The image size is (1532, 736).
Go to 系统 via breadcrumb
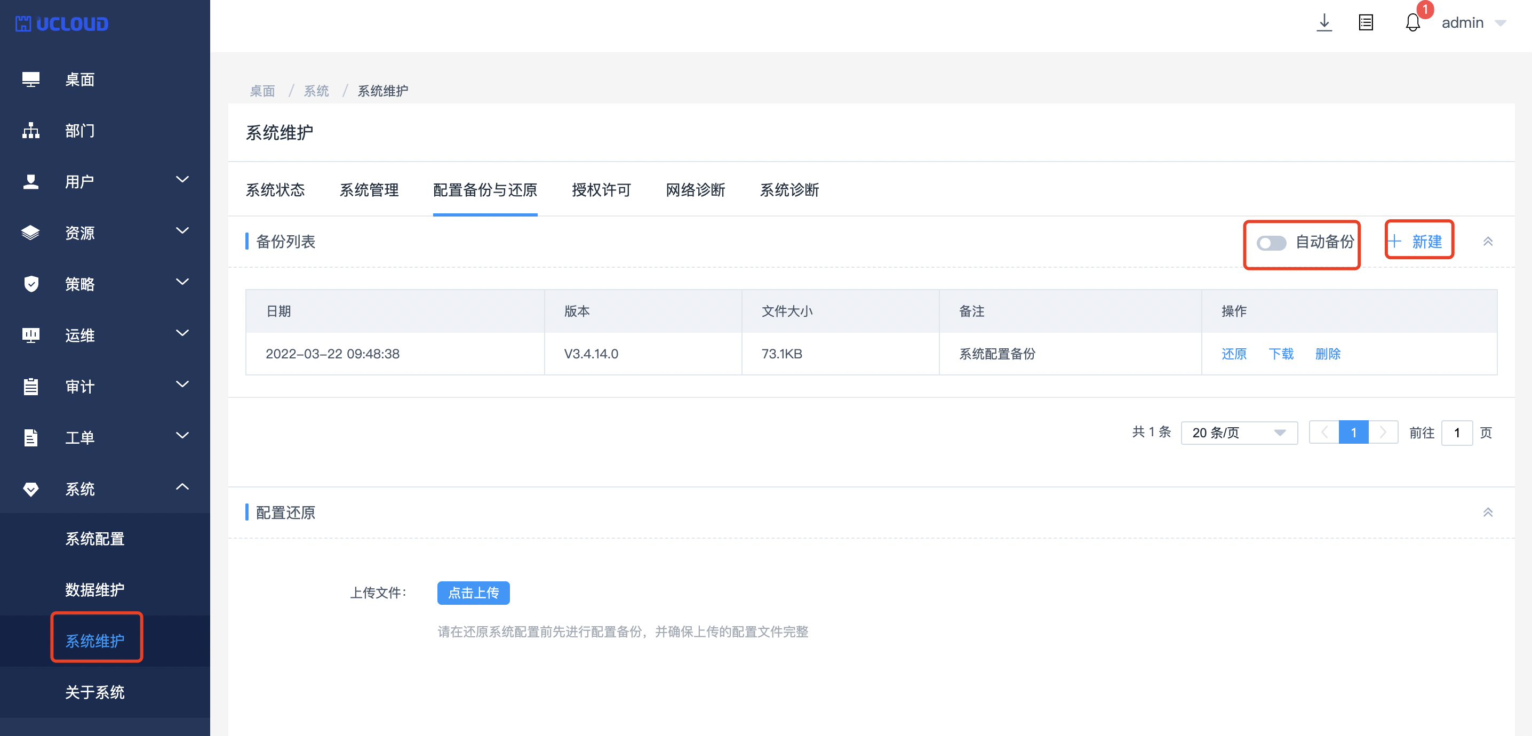[x=316, y=90]
